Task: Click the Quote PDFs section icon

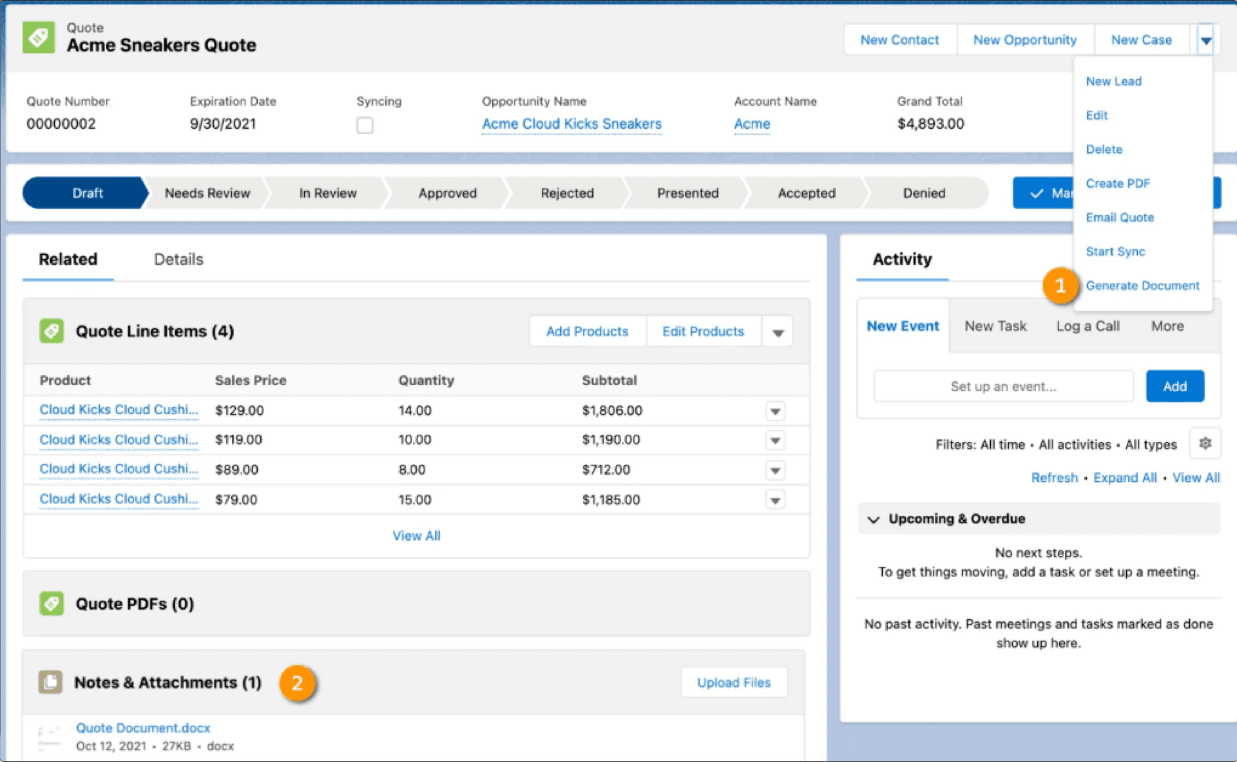Action: pyautogui.click(x=52, y=604)
